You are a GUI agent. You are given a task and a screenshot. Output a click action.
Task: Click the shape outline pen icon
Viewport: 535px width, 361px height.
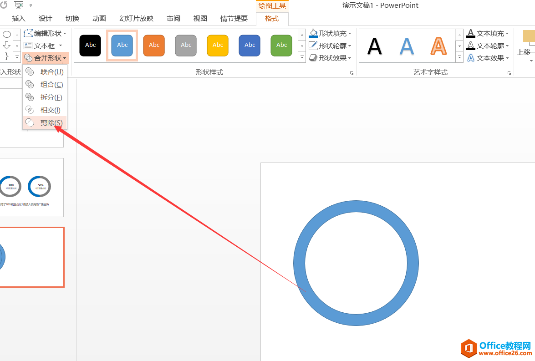pyautogui.click(x=313, y=46)
